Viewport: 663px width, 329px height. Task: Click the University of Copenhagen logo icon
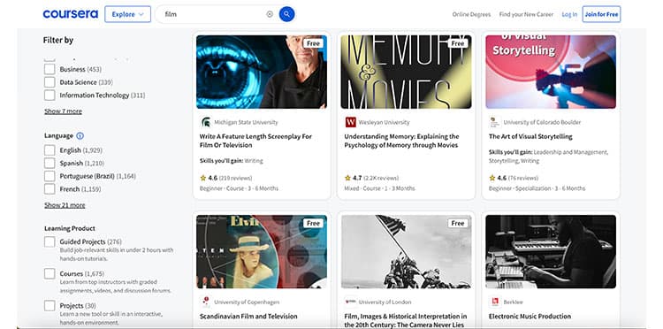click(x=206, y=302)
